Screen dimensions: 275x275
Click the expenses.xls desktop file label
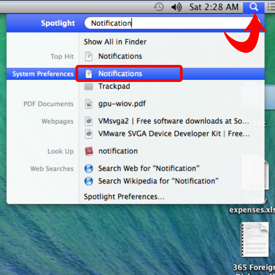tap(252, 210)
